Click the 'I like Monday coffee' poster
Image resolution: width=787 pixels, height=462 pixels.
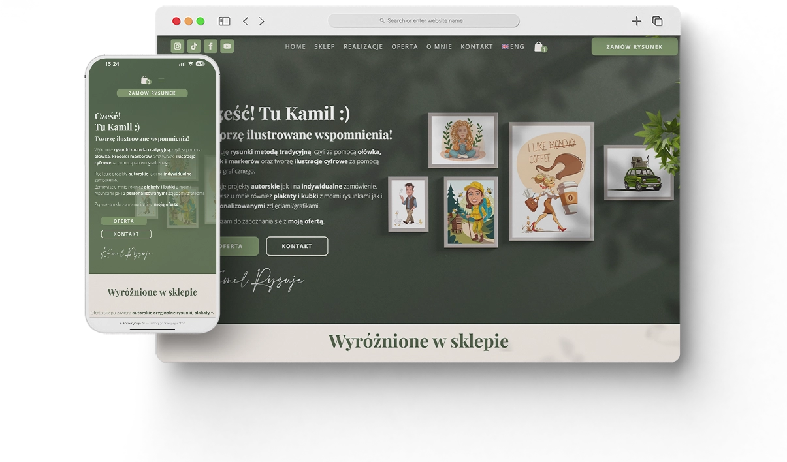[551, 181]
